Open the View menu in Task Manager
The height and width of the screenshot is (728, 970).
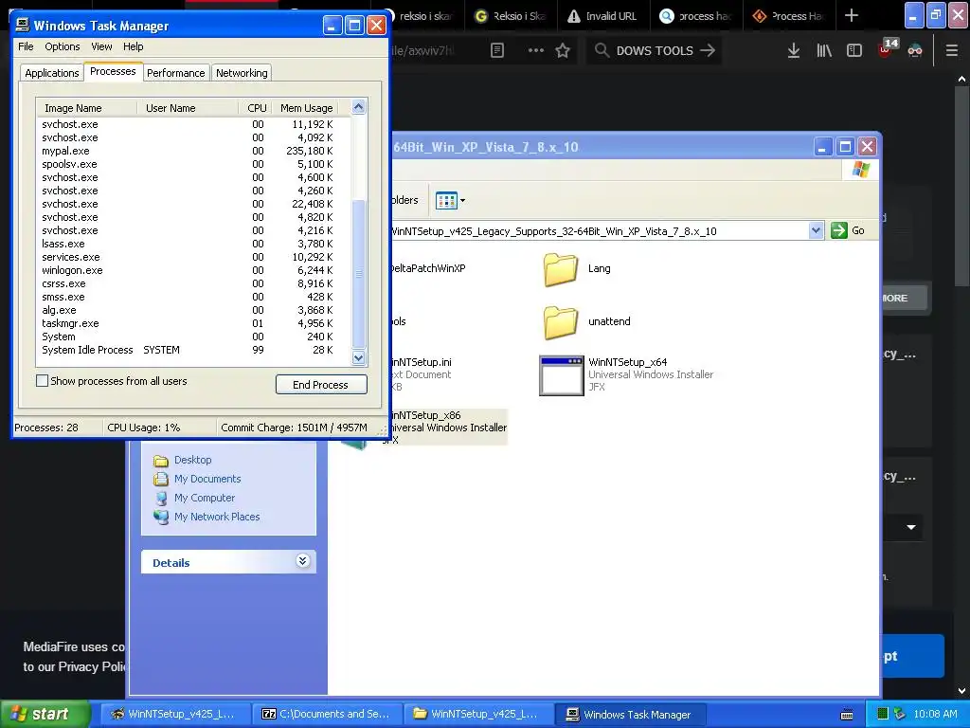tap(101, 46)
